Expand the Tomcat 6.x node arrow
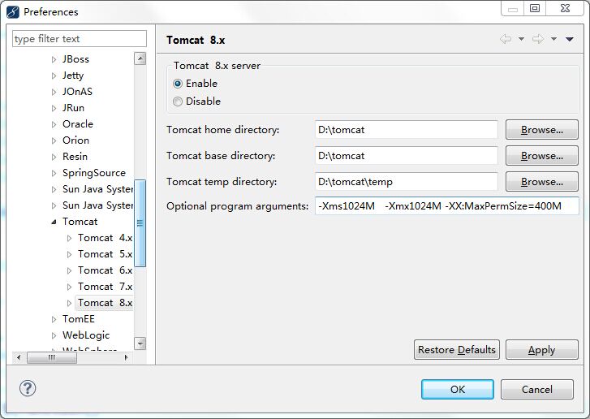The width and height of the screenshot is (590, 419). [x=69, y=270]
